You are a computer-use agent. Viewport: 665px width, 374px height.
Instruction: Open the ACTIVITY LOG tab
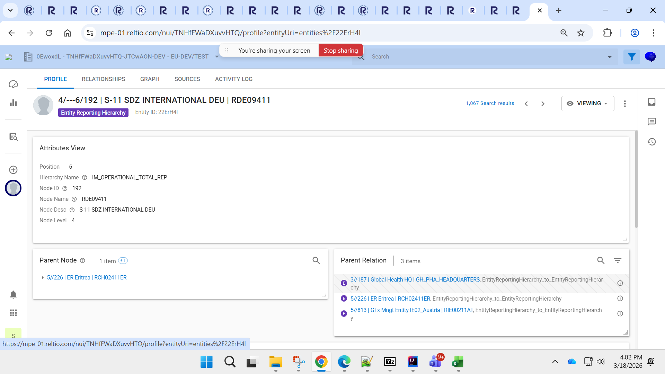tap(233, 79)
